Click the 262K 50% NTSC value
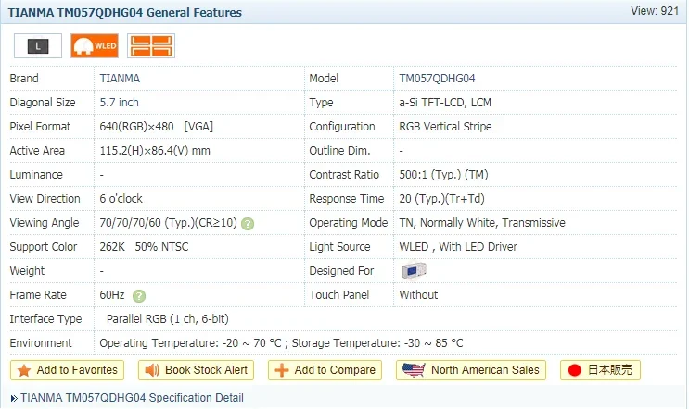This screenshot has height=409, width=689. coord(144,247)
